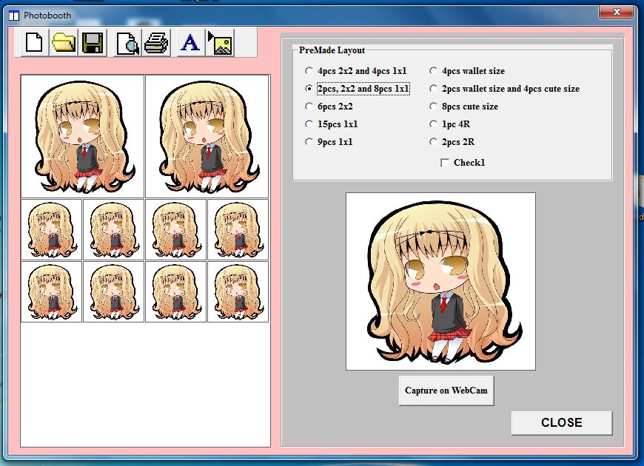Viewport: 644px width, 466px height.
Task: Click the PreMade Layout group label
Action: [332, 50]
